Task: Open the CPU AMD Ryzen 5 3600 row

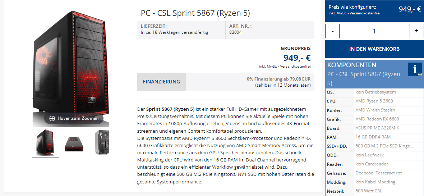Action: tap(374, 101)
